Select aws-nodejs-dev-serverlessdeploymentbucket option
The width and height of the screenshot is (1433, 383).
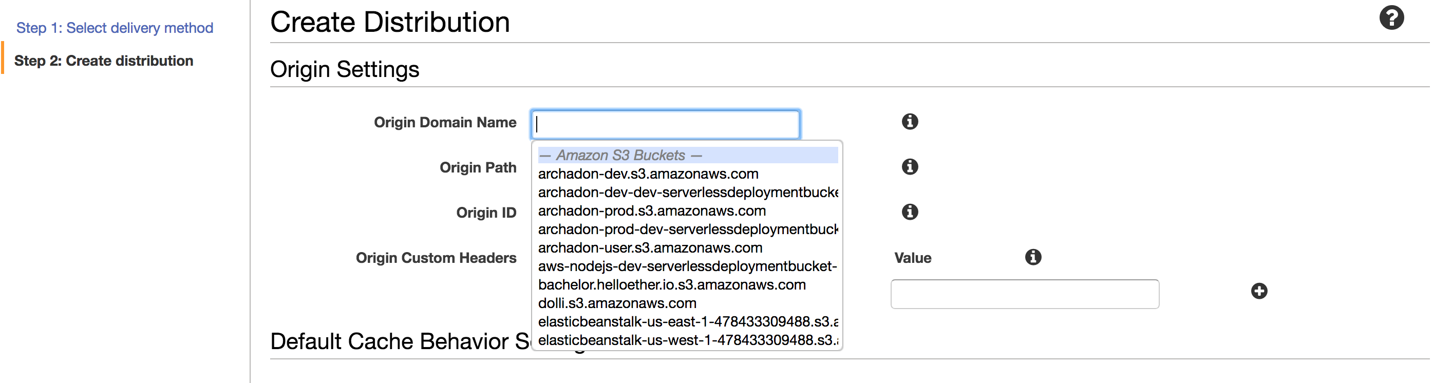click(x=687, y=266)
